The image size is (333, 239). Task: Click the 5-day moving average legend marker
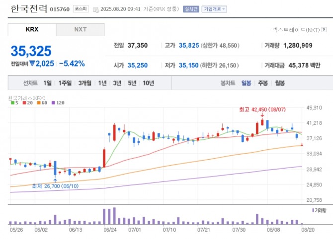tap(11, 103)
